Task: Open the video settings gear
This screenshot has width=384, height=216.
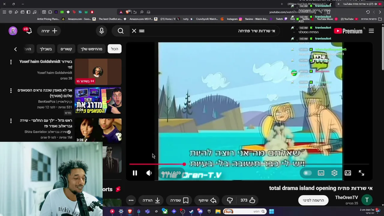Action: click(334, 173)
